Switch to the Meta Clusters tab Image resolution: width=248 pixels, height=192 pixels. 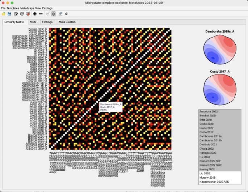67,22
